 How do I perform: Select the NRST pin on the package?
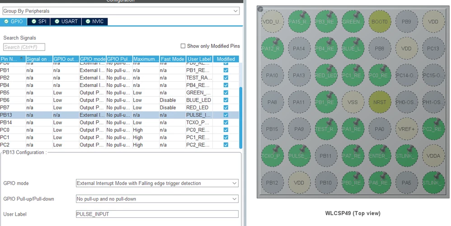point(380,102)
